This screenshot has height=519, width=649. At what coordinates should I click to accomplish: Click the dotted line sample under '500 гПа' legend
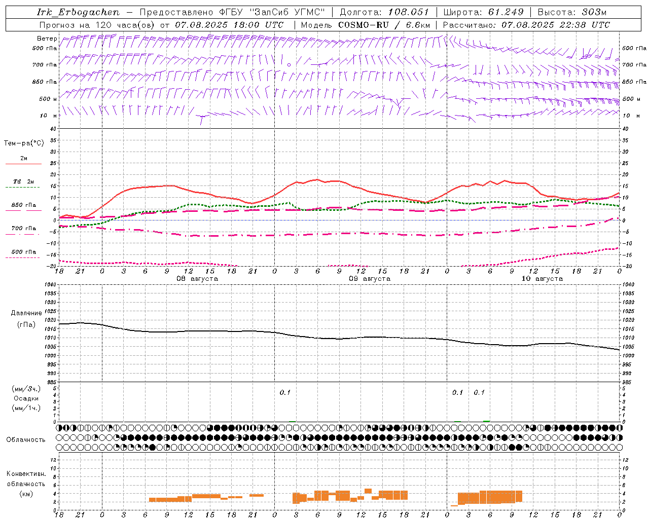click(23, 257)
